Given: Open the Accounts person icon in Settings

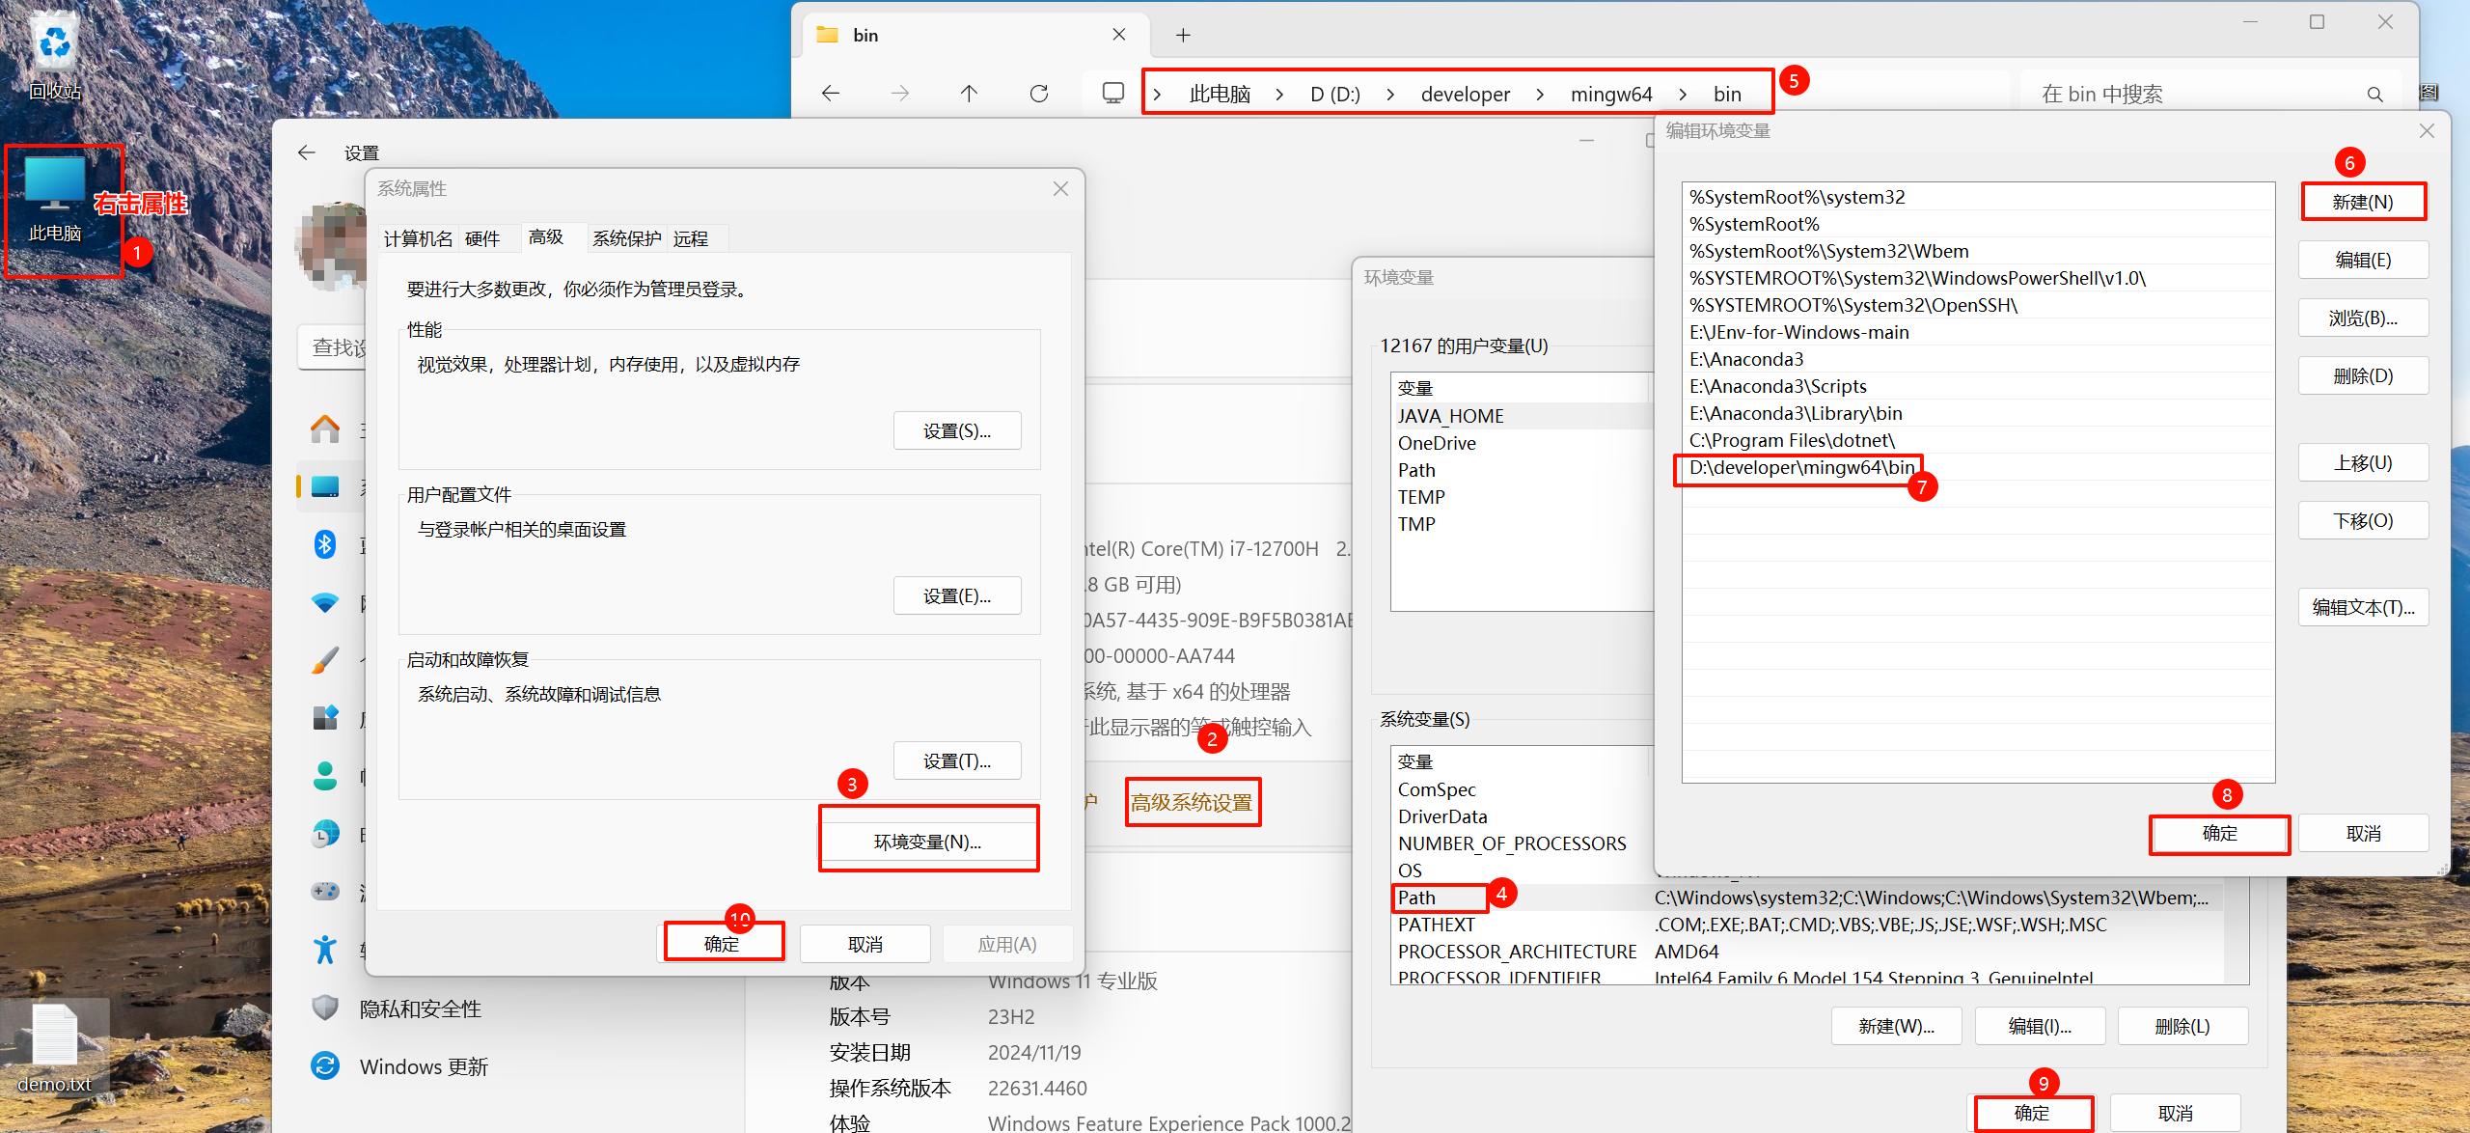Looking at the screenshot, I should 325,776.
